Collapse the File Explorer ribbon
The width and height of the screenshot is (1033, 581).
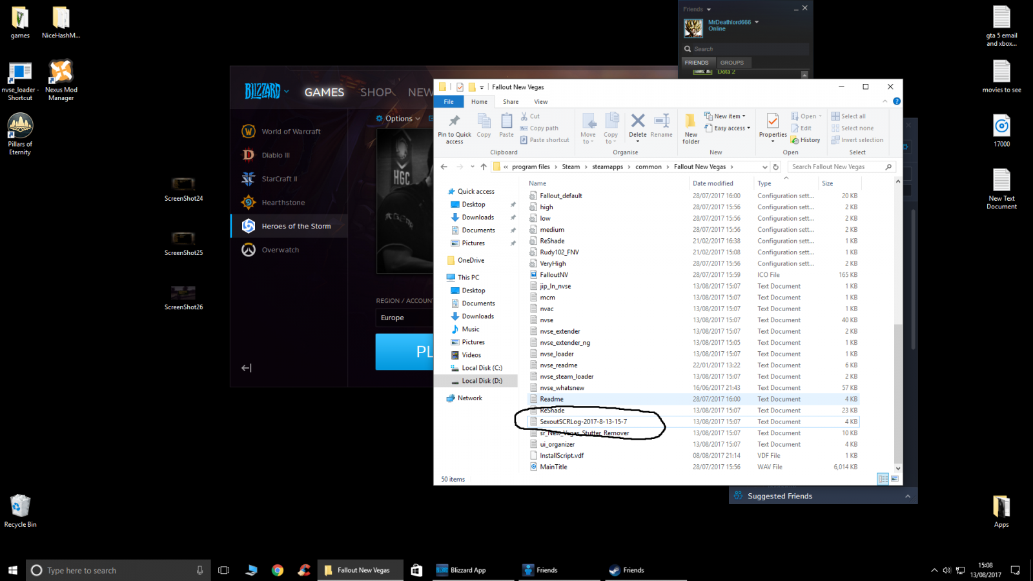pyautogui.click(x=885, y=101)
